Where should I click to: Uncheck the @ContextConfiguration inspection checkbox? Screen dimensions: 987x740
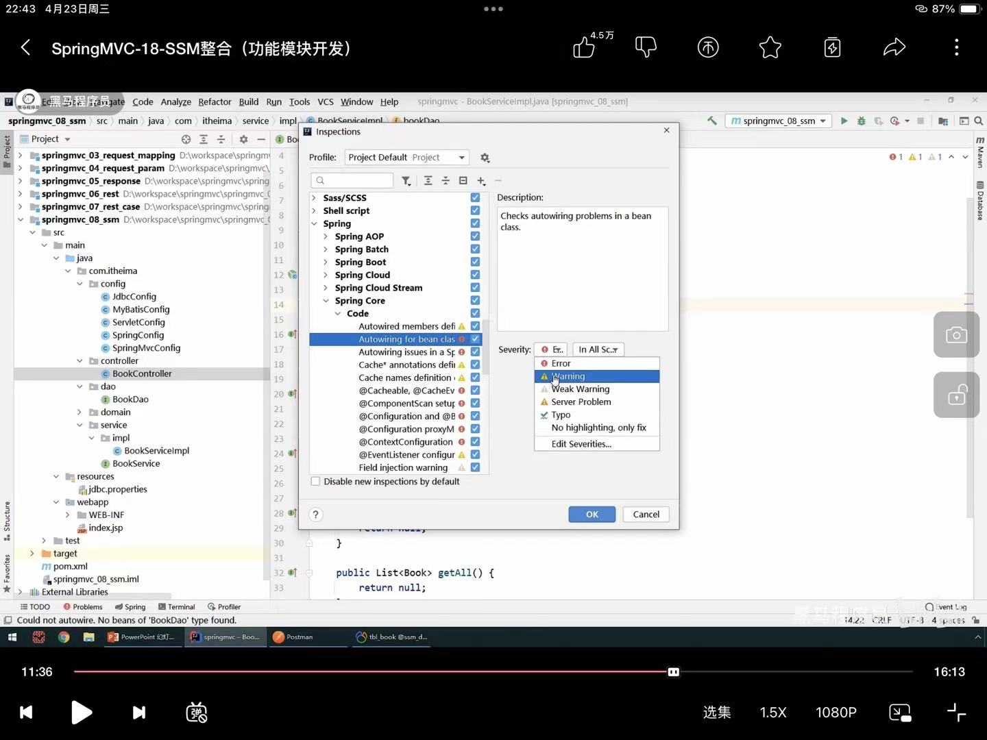click(x=475, y=442)
